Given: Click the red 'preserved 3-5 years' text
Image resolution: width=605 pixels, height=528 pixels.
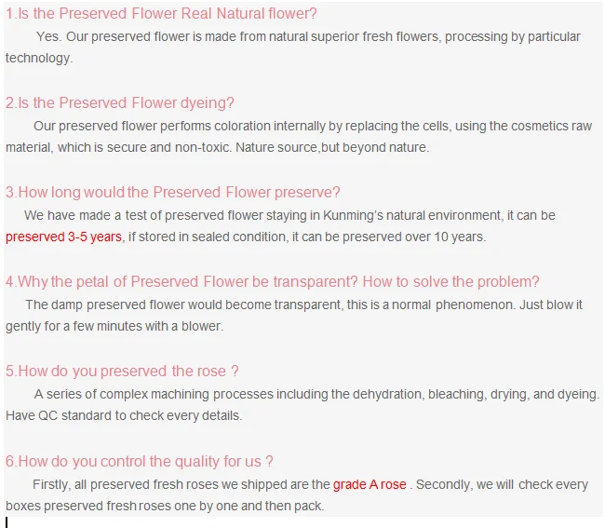Looking at the screenshot, I should 63,237.
